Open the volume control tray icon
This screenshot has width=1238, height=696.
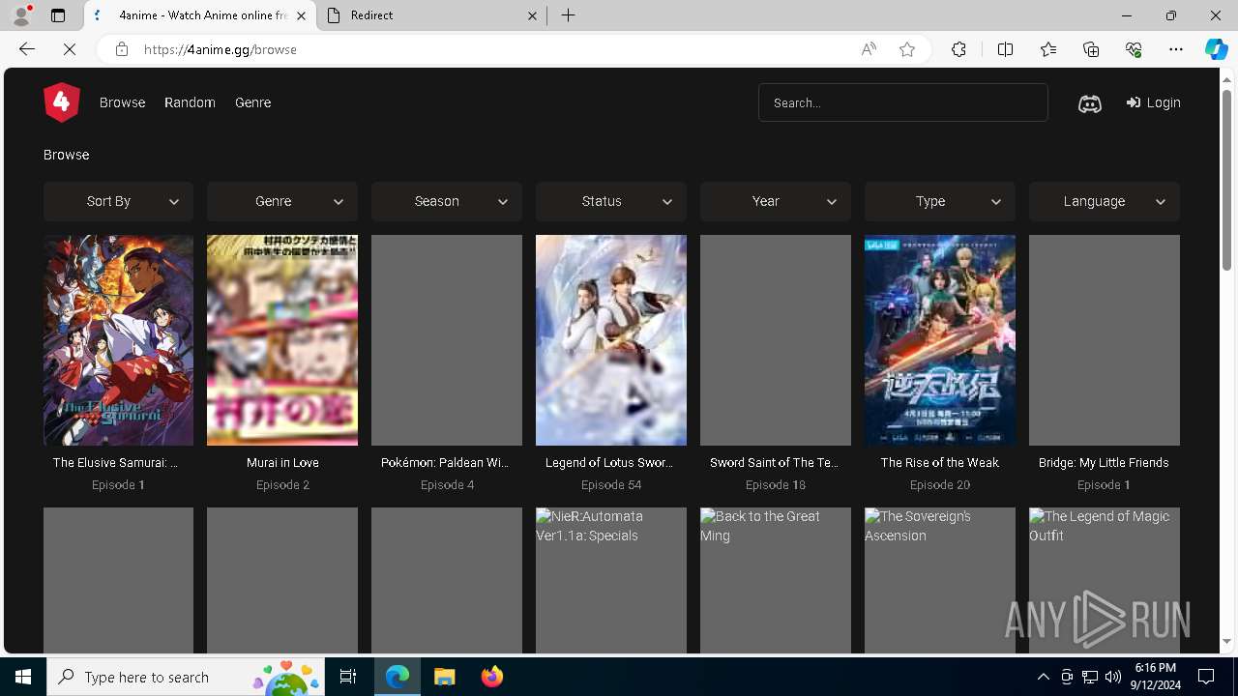1113,677
